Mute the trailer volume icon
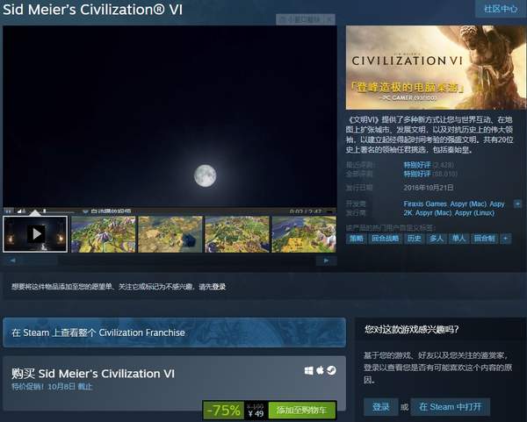Image resolution: width=527 pixels, height=422 pixels. [x=19, y=211]
